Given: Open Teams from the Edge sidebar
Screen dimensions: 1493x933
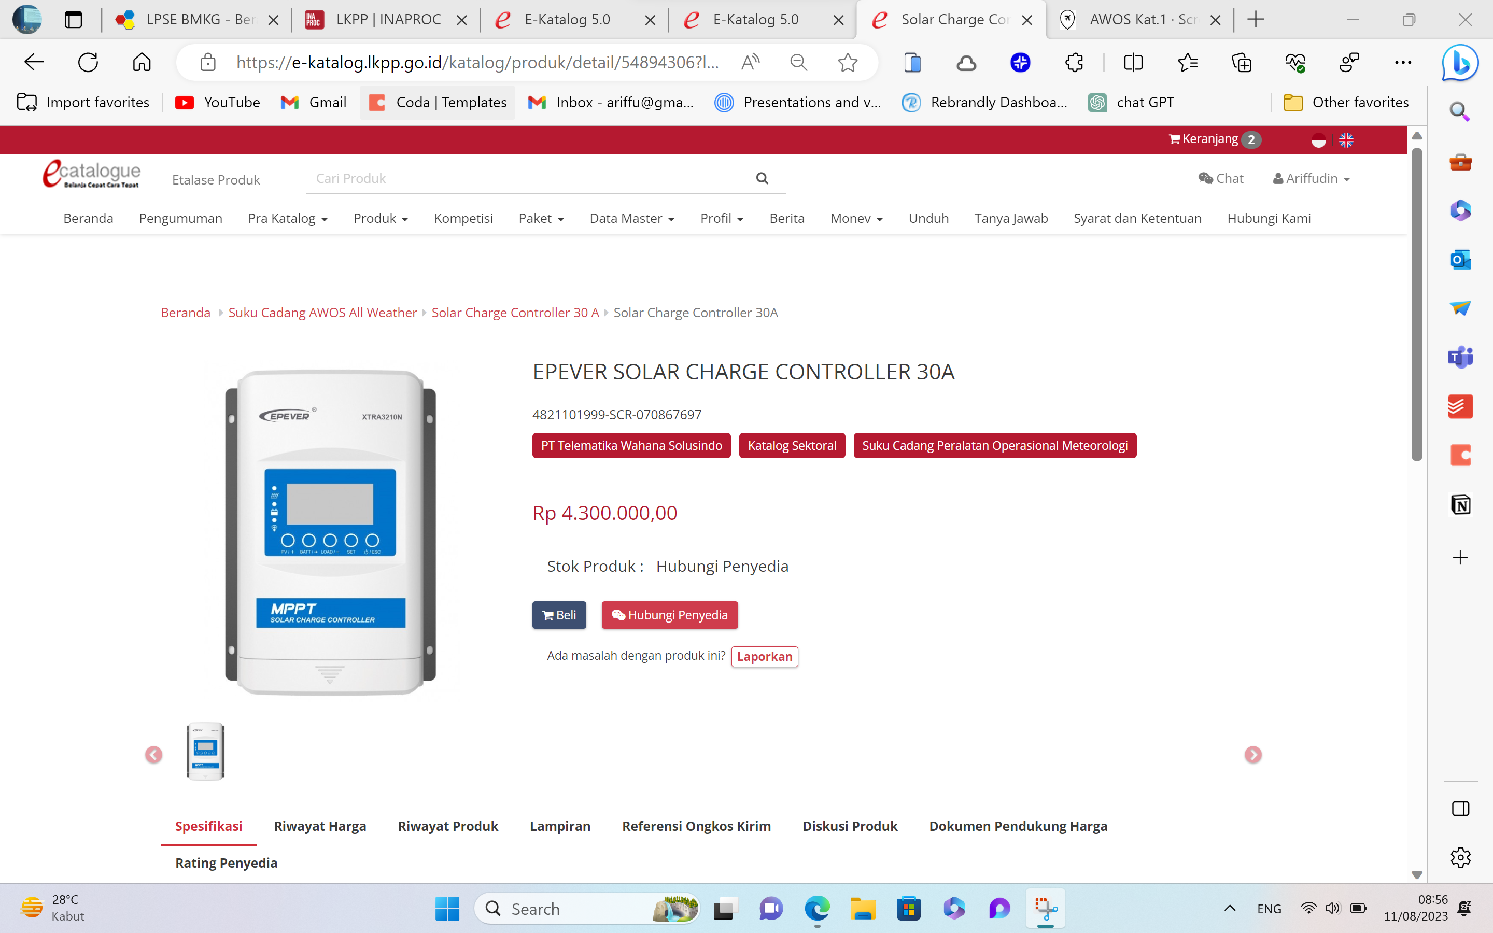Looking at the screenshot, I should (1460, 357).
